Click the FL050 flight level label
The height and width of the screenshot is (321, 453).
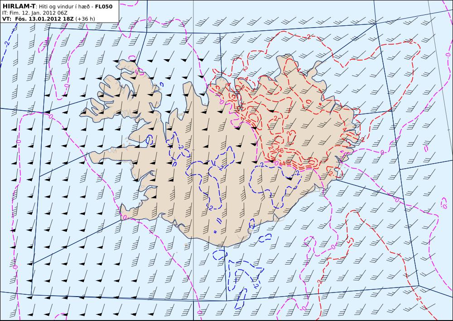tap(104, 6)
